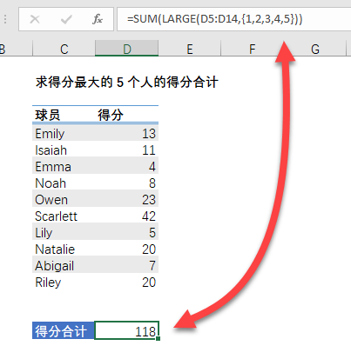The width and height of the screenshot is (351, 359).
Task: Click Lily's score cell 5
Action: (x=127, y=233)
